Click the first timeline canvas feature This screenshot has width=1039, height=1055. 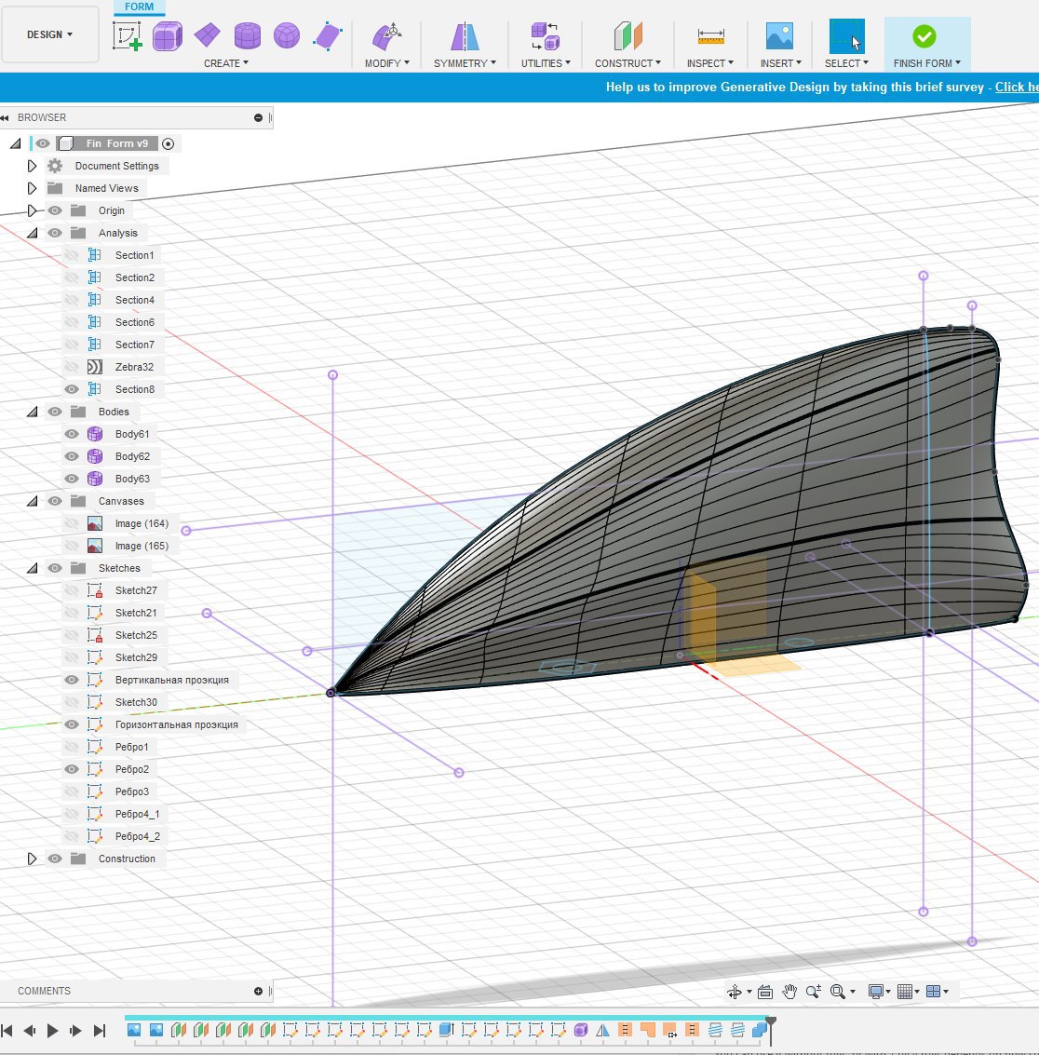point(134,1030)
